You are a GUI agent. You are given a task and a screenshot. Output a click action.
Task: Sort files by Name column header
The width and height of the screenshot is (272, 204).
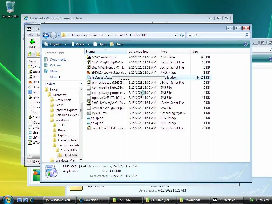pos(106,52)
